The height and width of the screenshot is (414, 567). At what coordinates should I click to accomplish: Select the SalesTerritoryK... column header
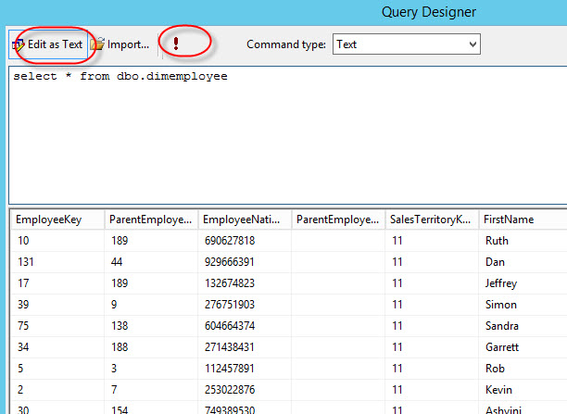coord(431,219)
